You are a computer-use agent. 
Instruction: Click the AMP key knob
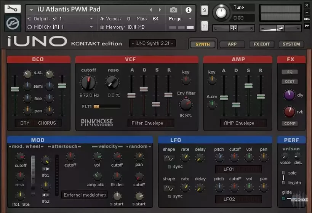click(x=212, y=80)
